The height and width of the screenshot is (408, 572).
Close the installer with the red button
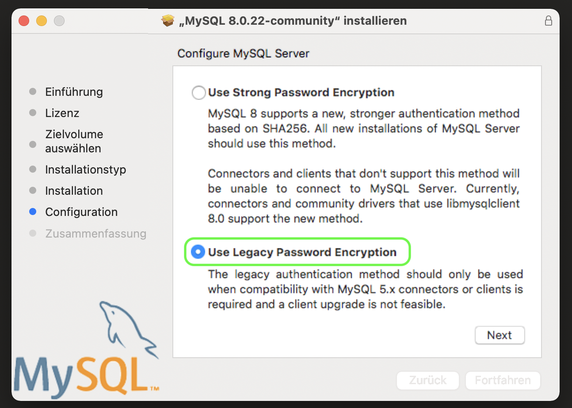point(24,21)
